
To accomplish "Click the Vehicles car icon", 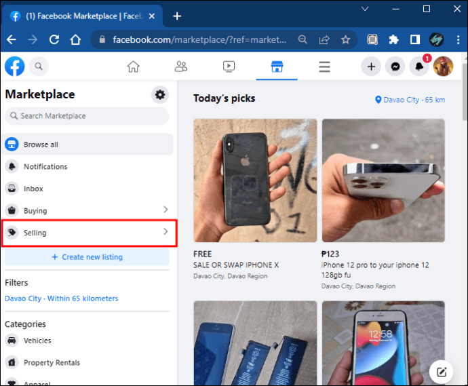I will pos(12,341).
